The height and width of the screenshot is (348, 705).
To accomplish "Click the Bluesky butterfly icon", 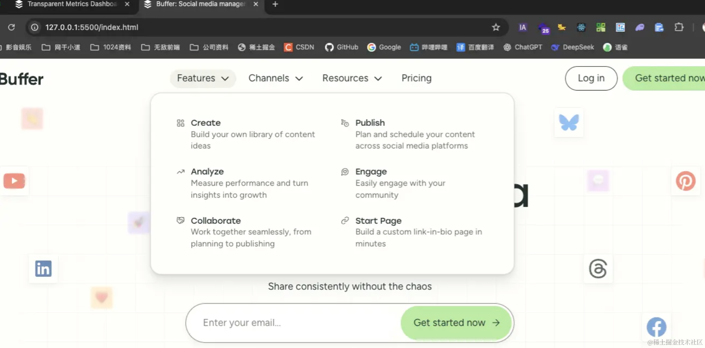I will coord(569,123).
